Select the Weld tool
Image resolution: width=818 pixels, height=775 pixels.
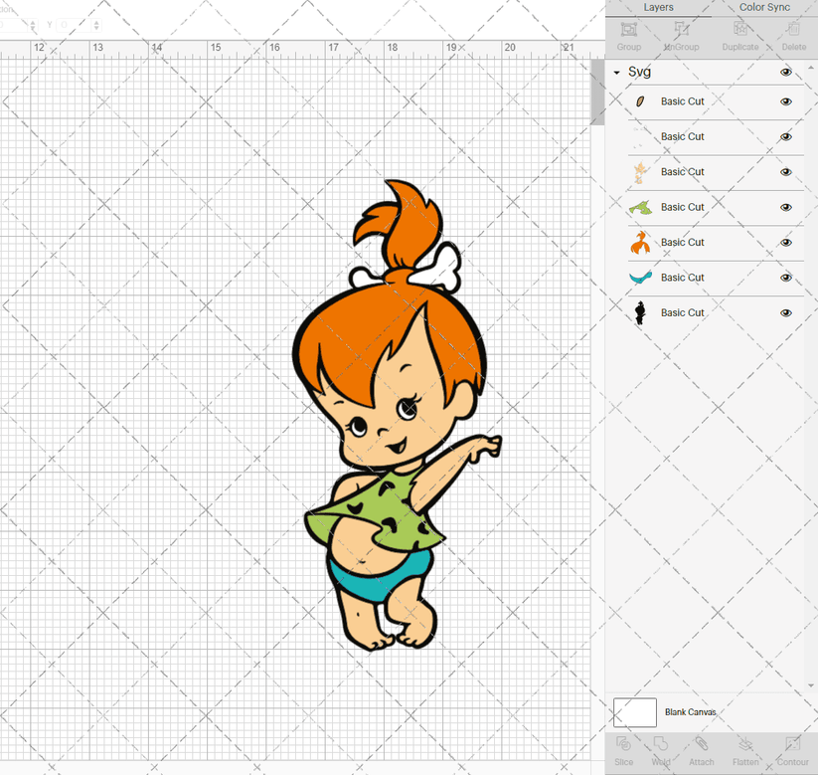click(x=661, y=753)
